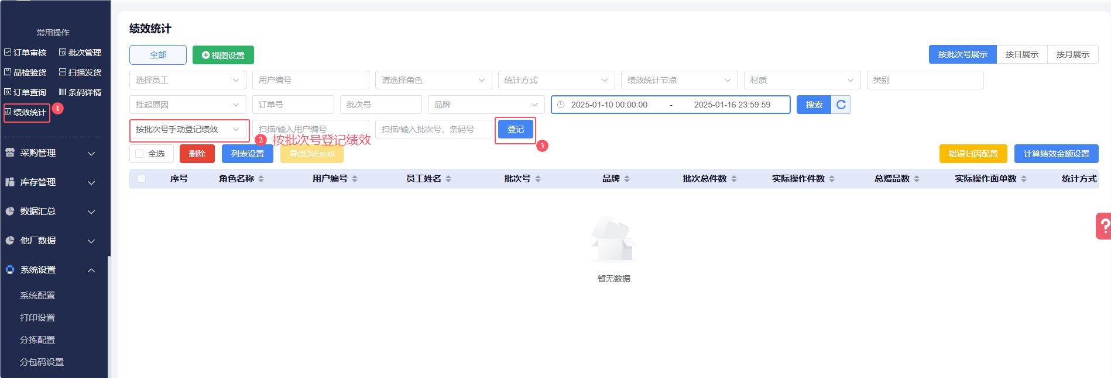Click the sidebar vertical scrollbar
Screen dimensions: 1111x378
[109, 315]
